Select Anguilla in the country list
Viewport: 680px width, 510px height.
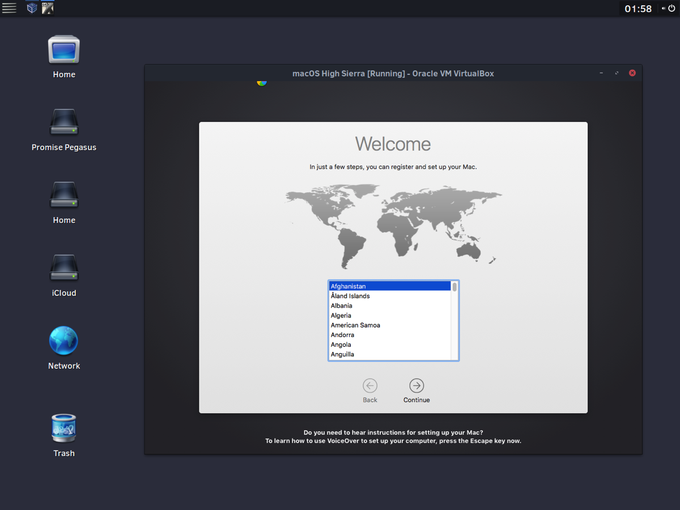390,354
